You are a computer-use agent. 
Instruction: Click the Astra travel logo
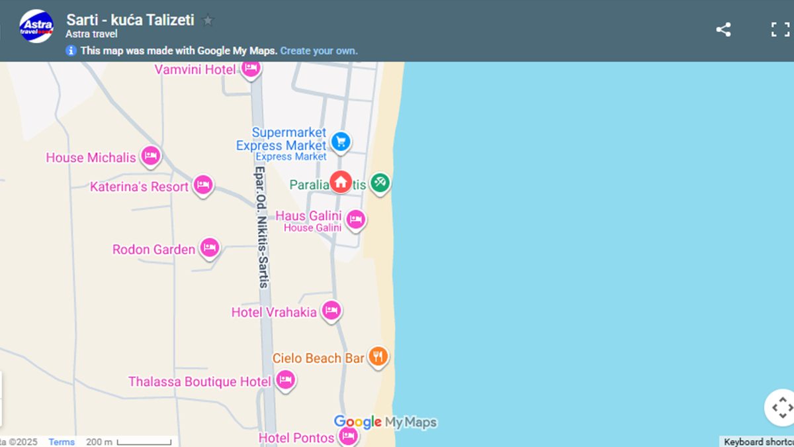pyautogui.click(x=36, y=26)
